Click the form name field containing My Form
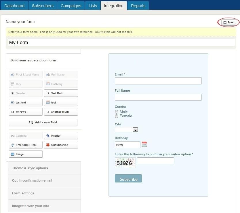 [x=121, y=42]
